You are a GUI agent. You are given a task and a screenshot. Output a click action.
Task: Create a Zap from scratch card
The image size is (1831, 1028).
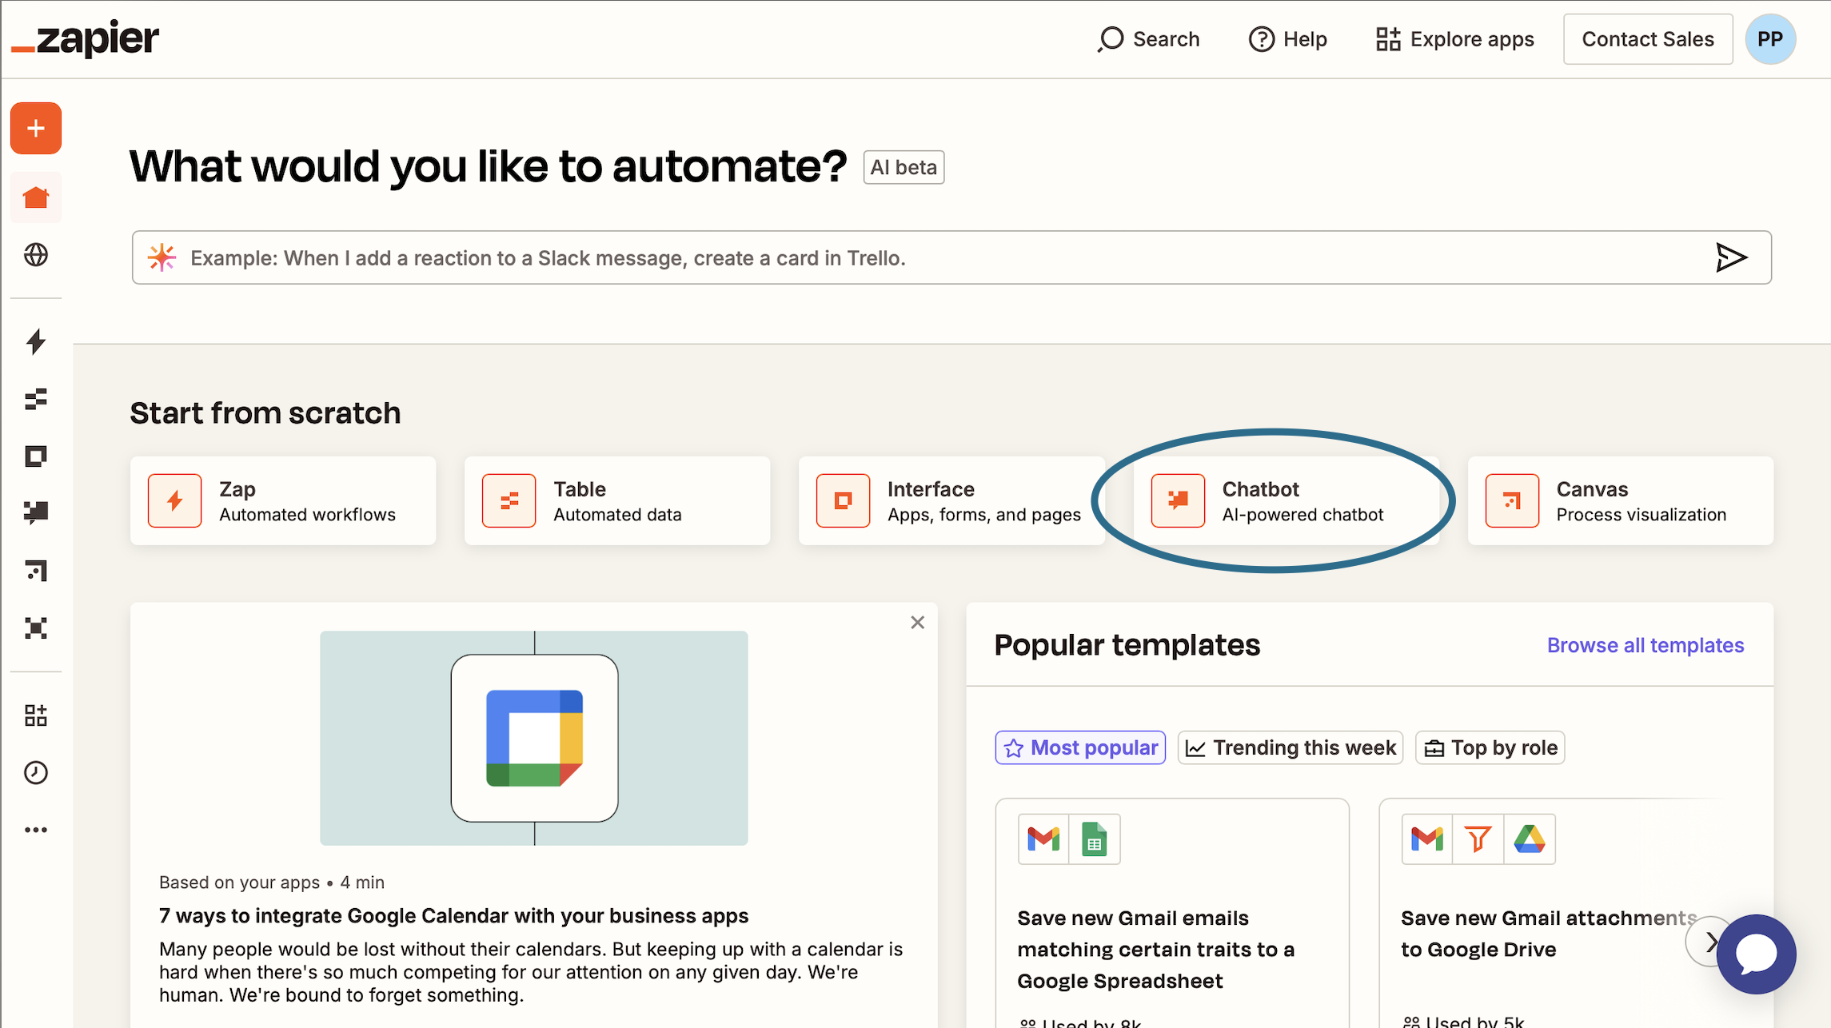coord(283,500)
